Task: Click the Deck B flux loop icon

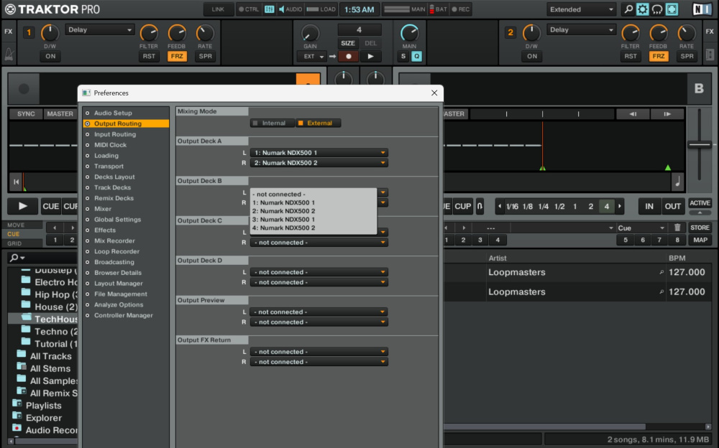Action: (x=480, y=206)
